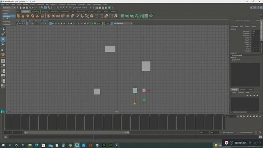Switch to the Anim layer tab
Screen dimensions: 263x148
coord(250,90)
